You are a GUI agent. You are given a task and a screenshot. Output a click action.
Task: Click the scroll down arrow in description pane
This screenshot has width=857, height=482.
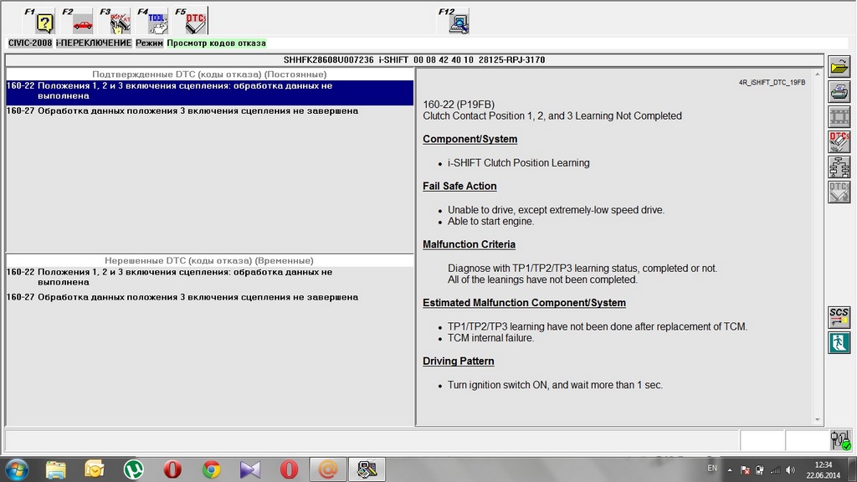[818, 420]
